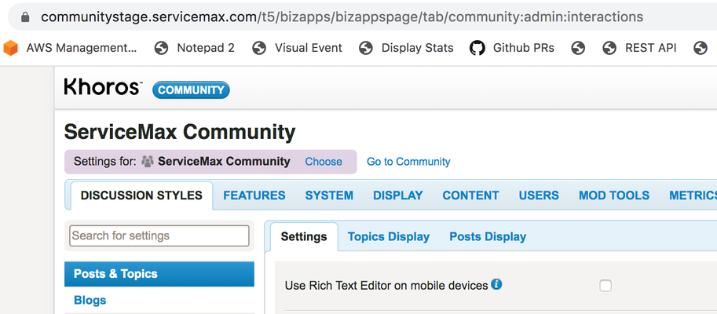
Task: Click the blue COMMUNITY badge
Action: click(x=191, y=90)
